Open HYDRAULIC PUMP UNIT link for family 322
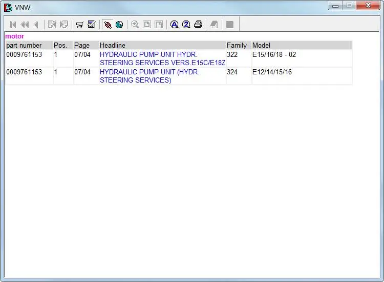Viewport: 384px width, 282px height. point(162,58)
